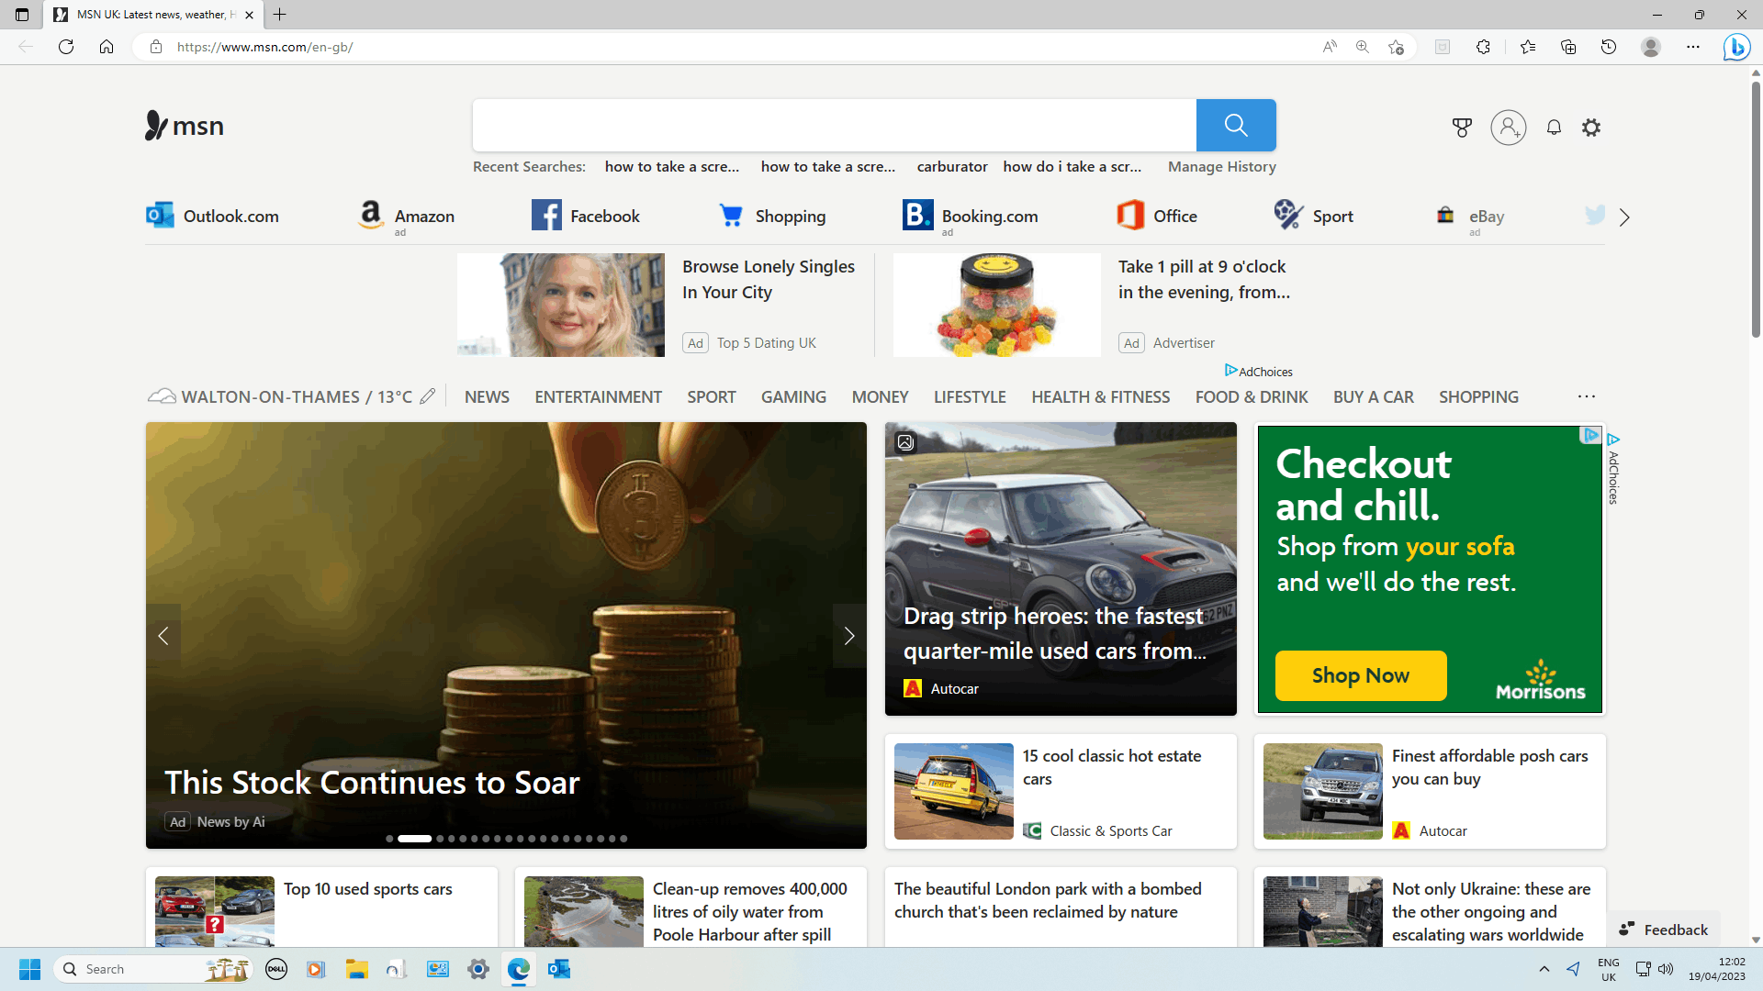This screenshot has height=991, width=1763.
Task: Click the Favorites star in the browser toolbar
Action: point(1527,46)
